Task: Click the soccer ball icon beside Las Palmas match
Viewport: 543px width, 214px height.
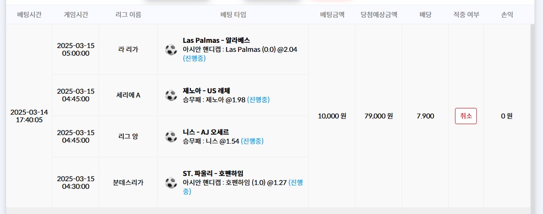Action: [171, 49]
